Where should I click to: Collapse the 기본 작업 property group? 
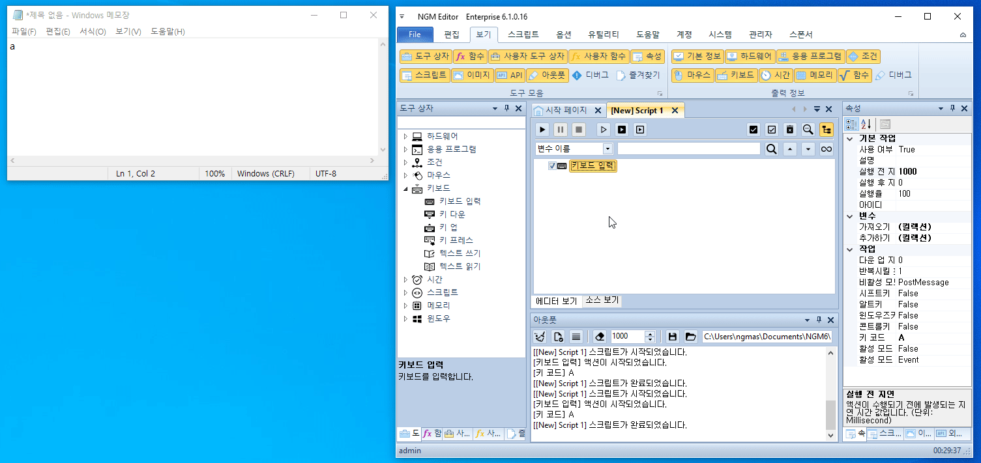coord(850,138)
